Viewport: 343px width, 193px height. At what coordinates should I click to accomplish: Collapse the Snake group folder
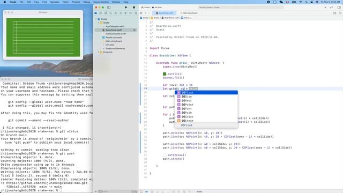99,23
